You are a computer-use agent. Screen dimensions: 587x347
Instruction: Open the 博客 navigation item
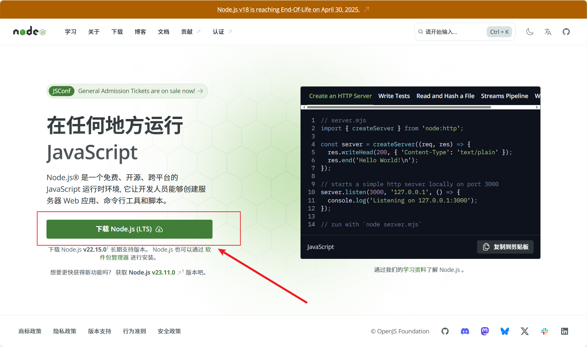[140, 32]
